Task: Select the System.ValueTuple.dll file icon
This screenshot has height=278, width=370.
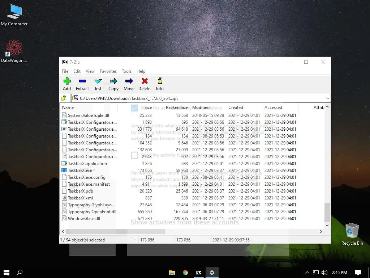Action: (64, 115)
